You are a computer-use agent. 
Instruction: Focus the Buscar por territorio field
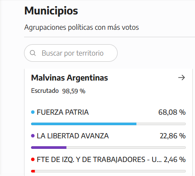[x=71, y=53]
